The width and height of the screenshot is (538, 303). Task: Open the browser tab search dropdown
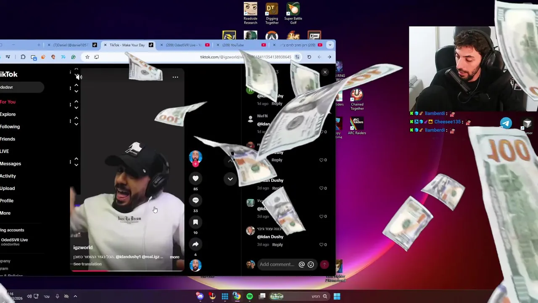(x=330, y=45)
